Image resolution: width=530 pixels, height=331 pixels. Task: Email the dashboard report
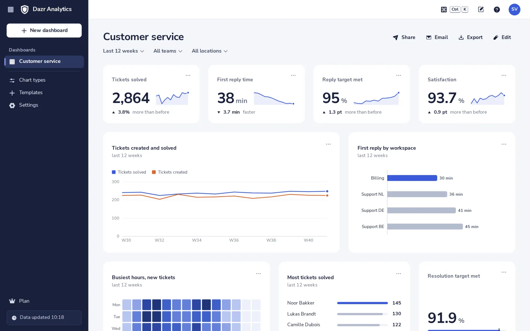(x=437, y=37)
